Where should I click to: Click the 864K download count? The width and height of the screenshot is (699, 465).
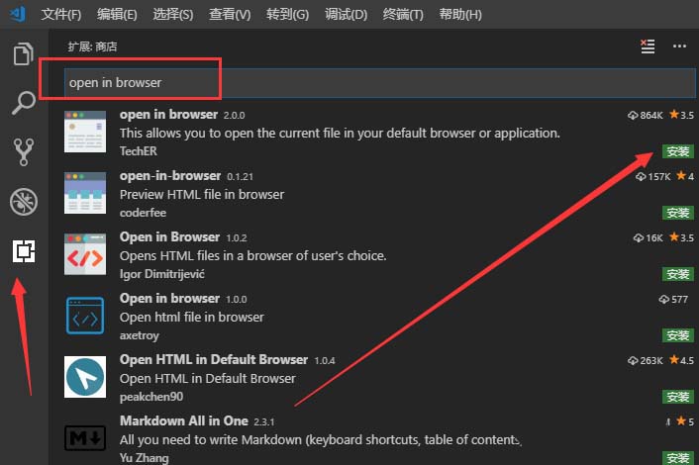pos(646,116)
